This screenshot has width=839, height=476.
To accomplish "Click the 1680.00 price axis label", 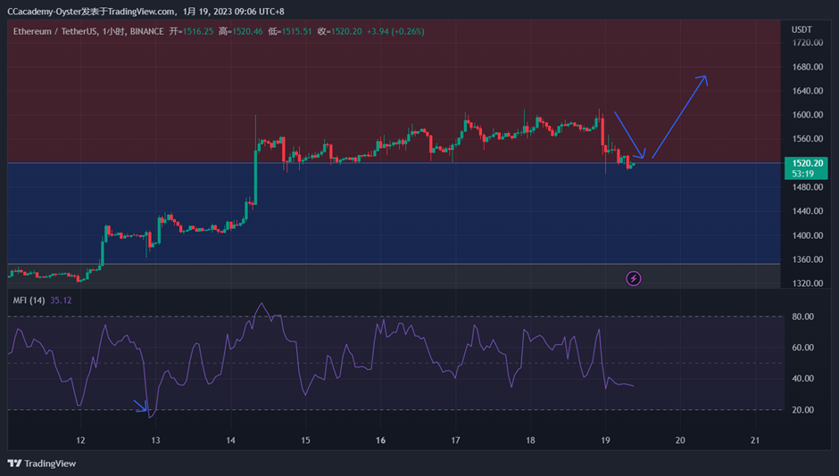I will (807, 67).
